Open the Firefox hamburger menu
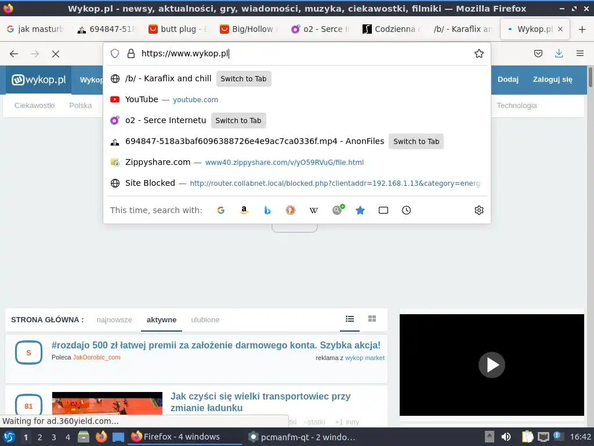594x446 pixels. click(x=580, y=53)
